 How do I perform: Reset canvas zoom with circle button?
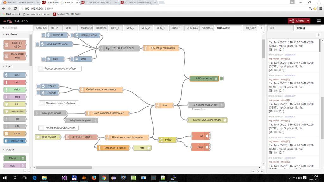[x=258, y=171]
